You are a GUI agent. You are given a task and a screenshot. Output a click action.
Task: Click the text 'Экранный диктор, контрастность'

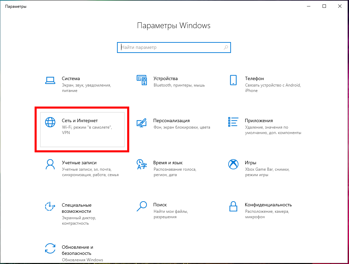pyautogui.click(x=79, y=221)
